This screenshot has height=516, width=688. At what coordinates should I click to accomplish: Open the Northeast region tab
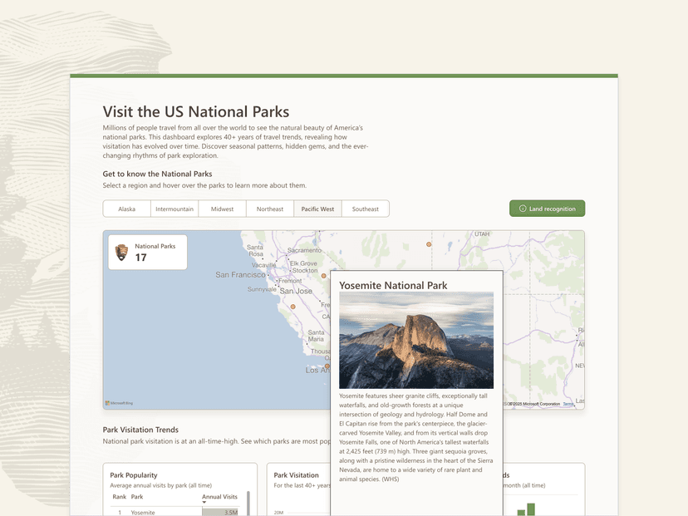pos(269,209)
